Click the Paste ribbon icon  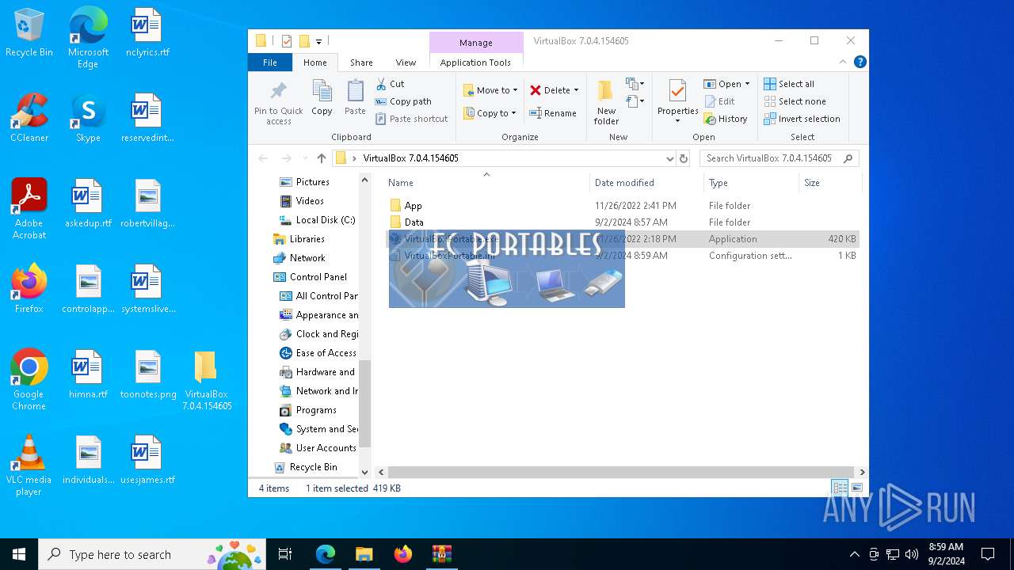click(x=355, y=98)
